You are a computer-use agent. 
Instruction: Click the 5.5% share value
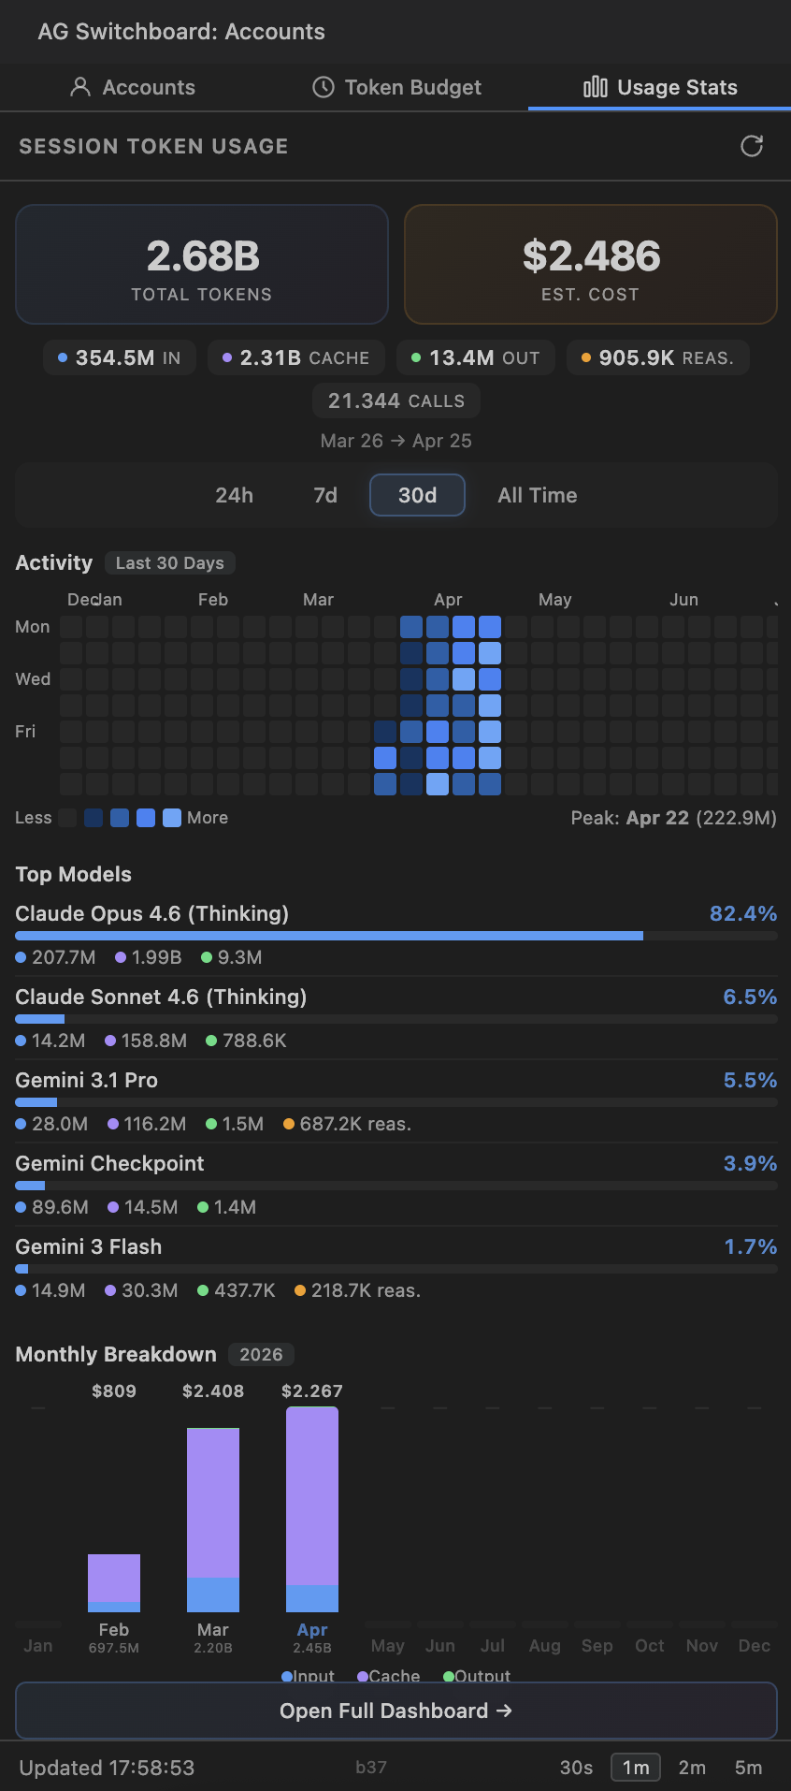(x=750, y=1080)
